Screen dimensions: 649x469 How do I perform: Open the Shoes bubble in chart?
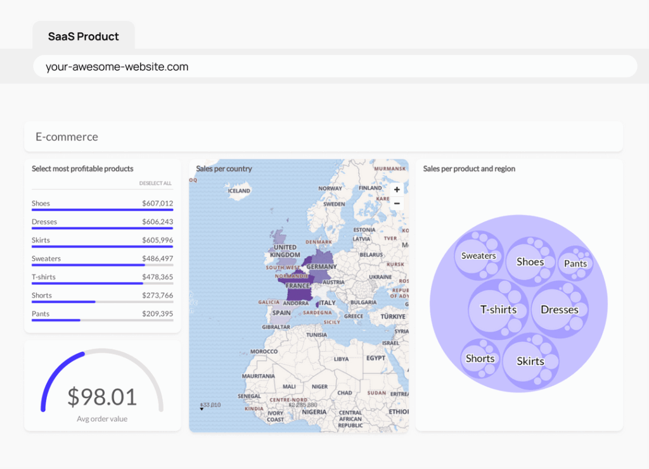(530, 261)
